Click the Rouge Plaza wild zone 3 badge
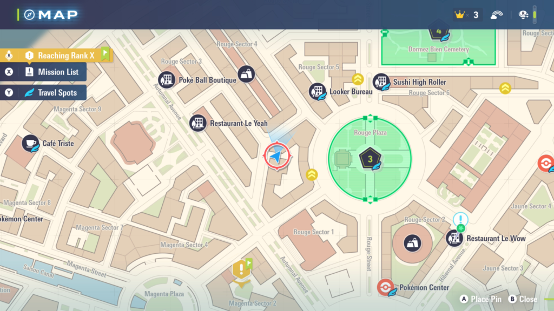This screenshot has width=554, height=311. click(x=370, y=159)
